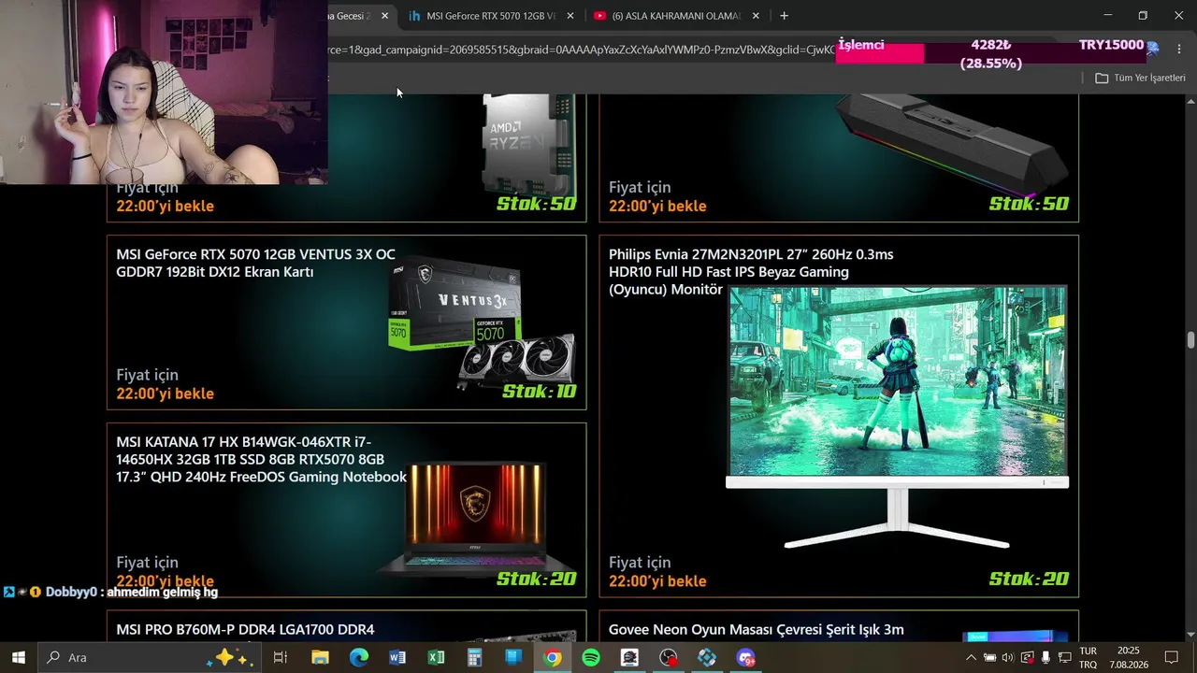Open the volume control in the system tray
This screenshot has height=673, width=1197.
1008,657
